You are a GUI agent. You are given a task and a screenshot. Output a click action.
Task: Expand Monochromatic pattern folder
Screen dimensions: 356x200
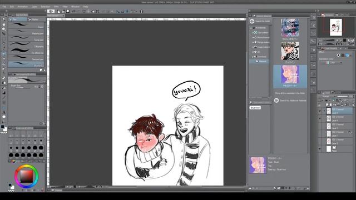253,37
